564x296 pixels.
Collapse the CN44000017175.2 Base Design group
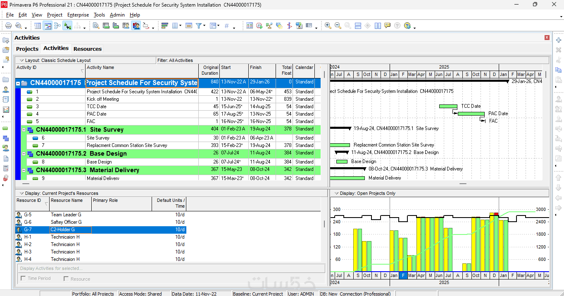pyautogui.click(x=24, y=154)
